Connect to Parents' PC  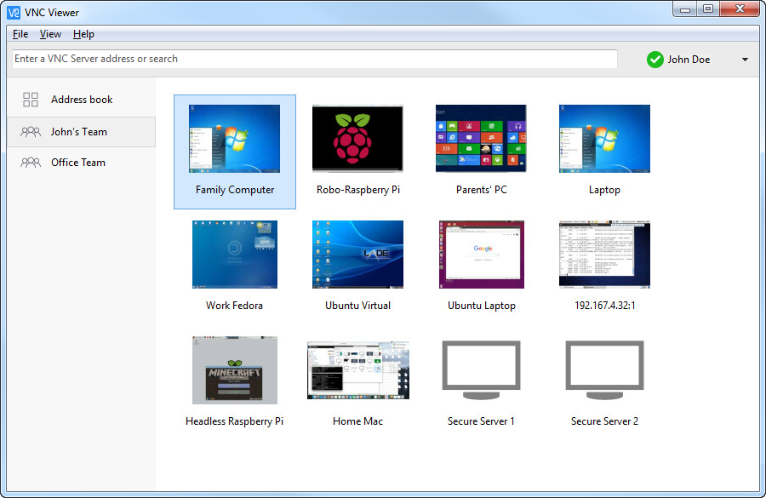[481, 139]
